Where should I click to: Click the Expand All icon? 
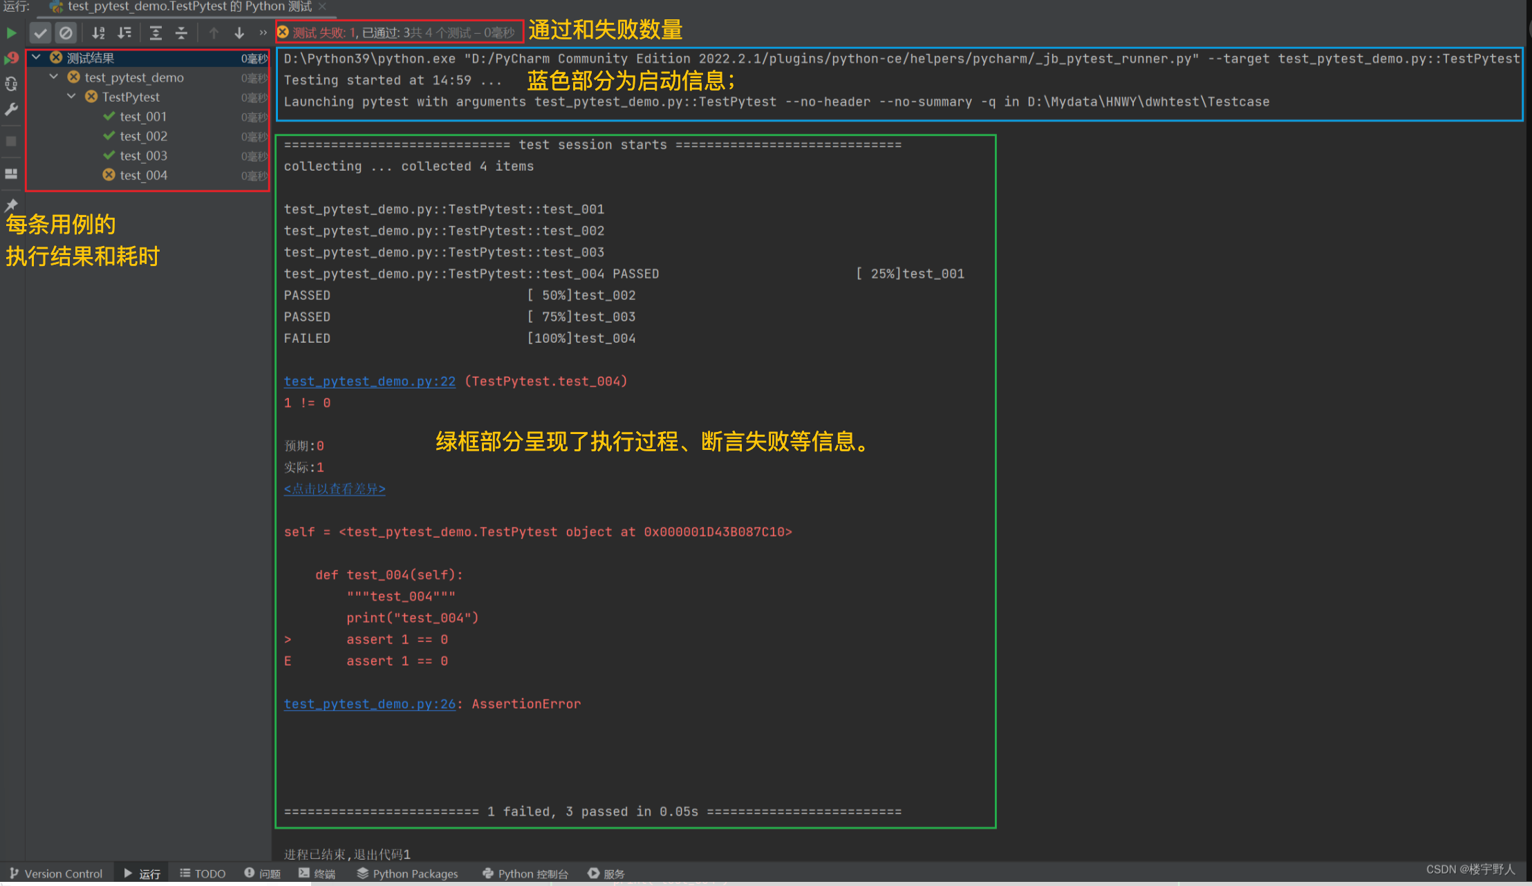[156, 32]
